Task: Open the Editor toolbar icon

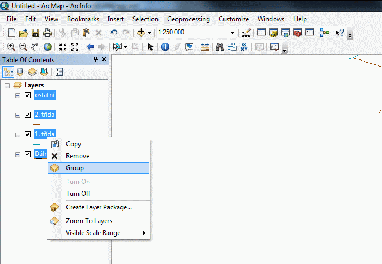Action: [x=246, y=33]
